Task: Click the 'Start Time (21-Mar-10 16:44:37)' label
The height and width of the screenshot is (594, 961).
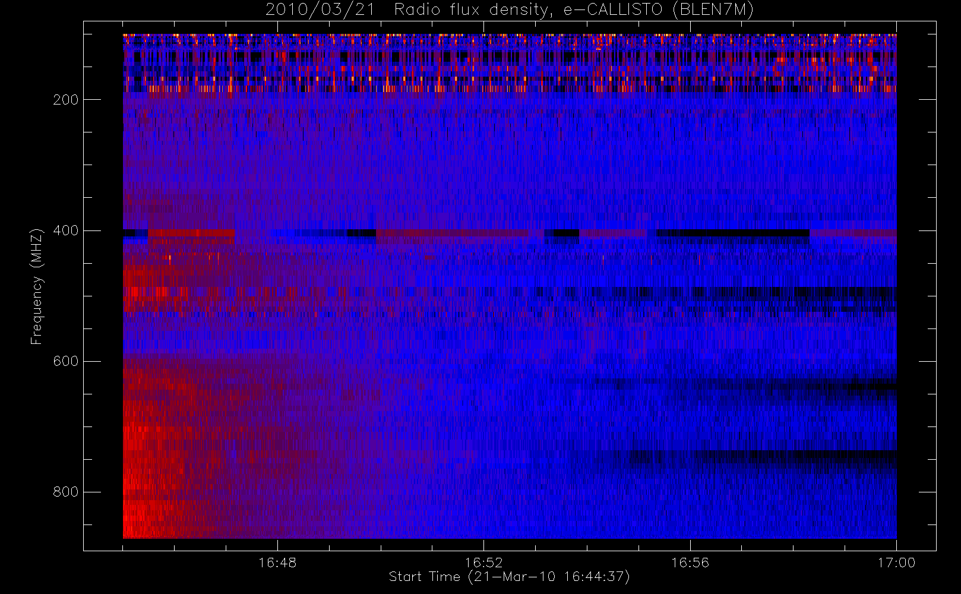Action: tap(509, 577)
